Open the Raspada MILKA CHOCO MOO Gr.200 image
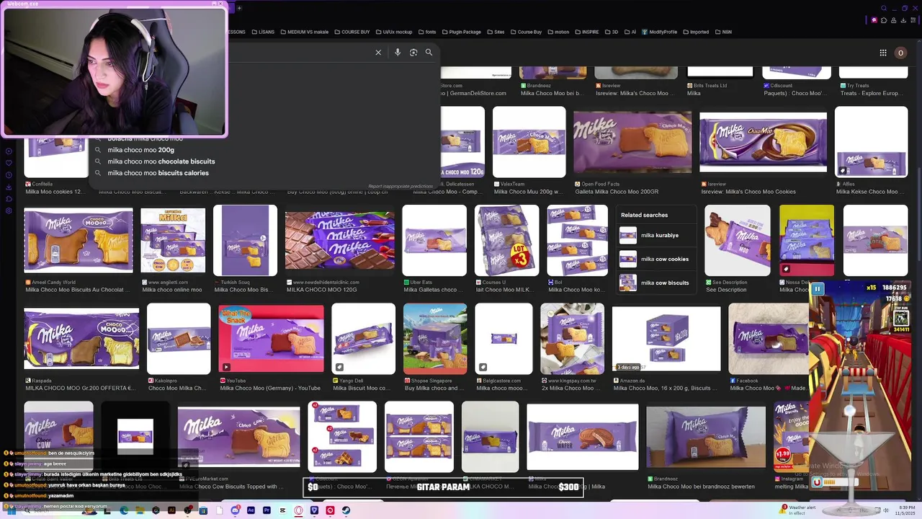Screen dimensions: 922x519 coord(81,339)
